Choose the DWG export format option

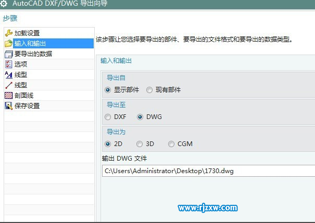coord(140,117)
